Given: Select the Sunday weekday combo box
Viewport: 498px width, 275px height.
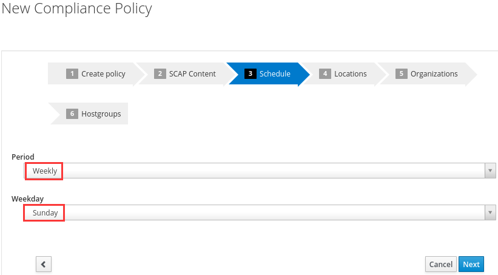Looking at the screenshot, I should point(255,212).
